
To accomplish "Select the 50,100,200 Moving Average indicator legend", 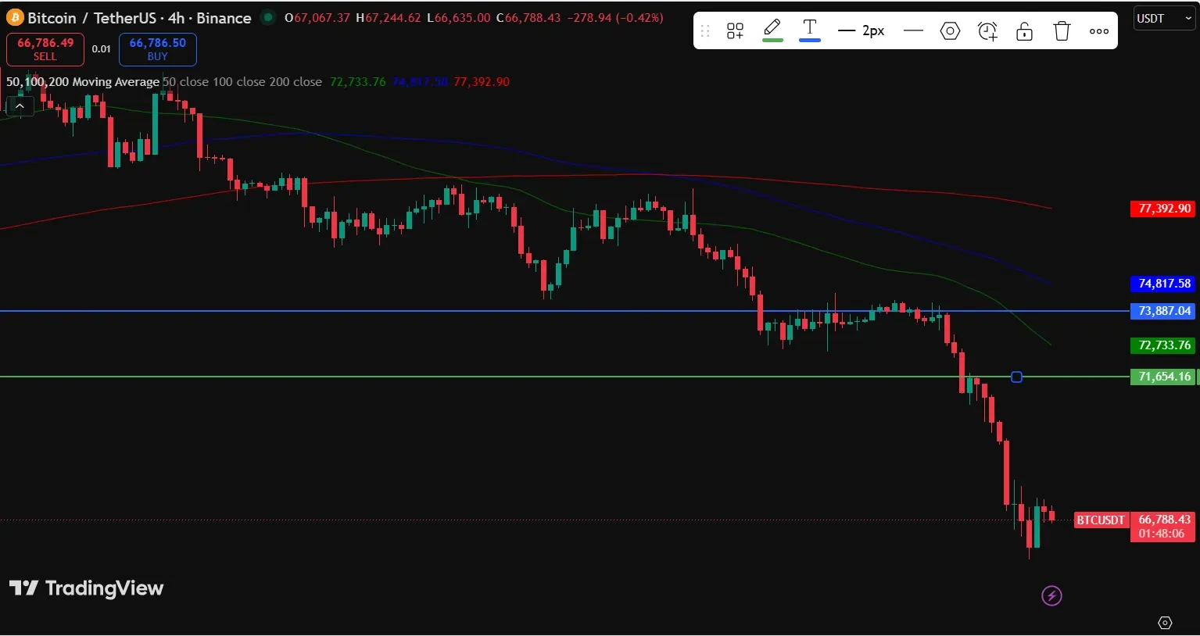I will pos(83,82).
